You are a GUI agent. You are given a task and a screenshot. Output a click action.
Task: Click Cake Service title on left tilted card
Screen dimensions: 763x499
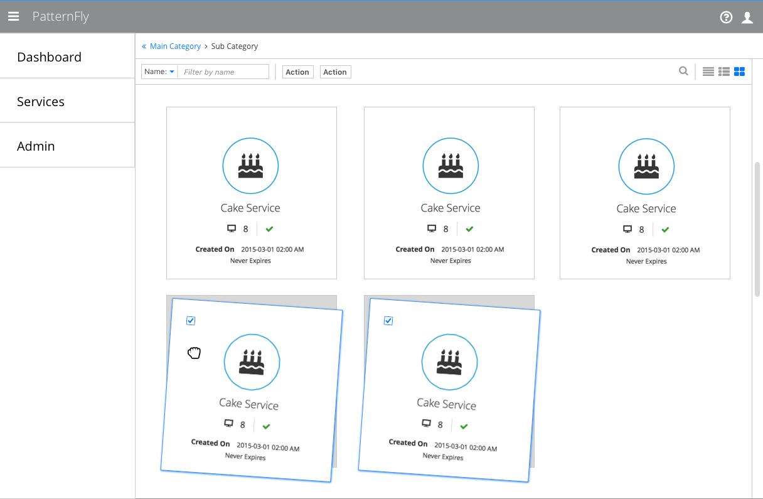[248, 404]
